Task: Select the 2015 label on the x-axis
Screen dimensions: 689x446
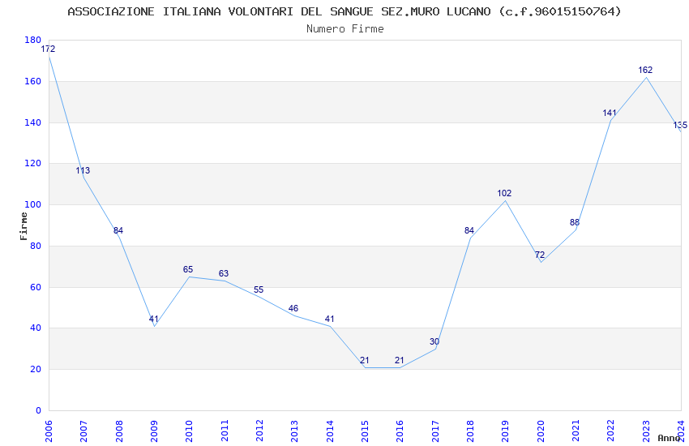Action: (365, 430)
